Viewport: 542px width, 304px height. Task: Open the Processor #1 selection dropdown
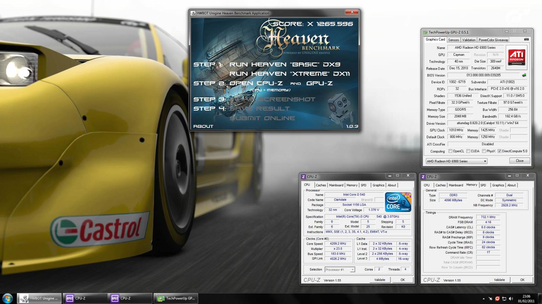click(x=340, y=270)
